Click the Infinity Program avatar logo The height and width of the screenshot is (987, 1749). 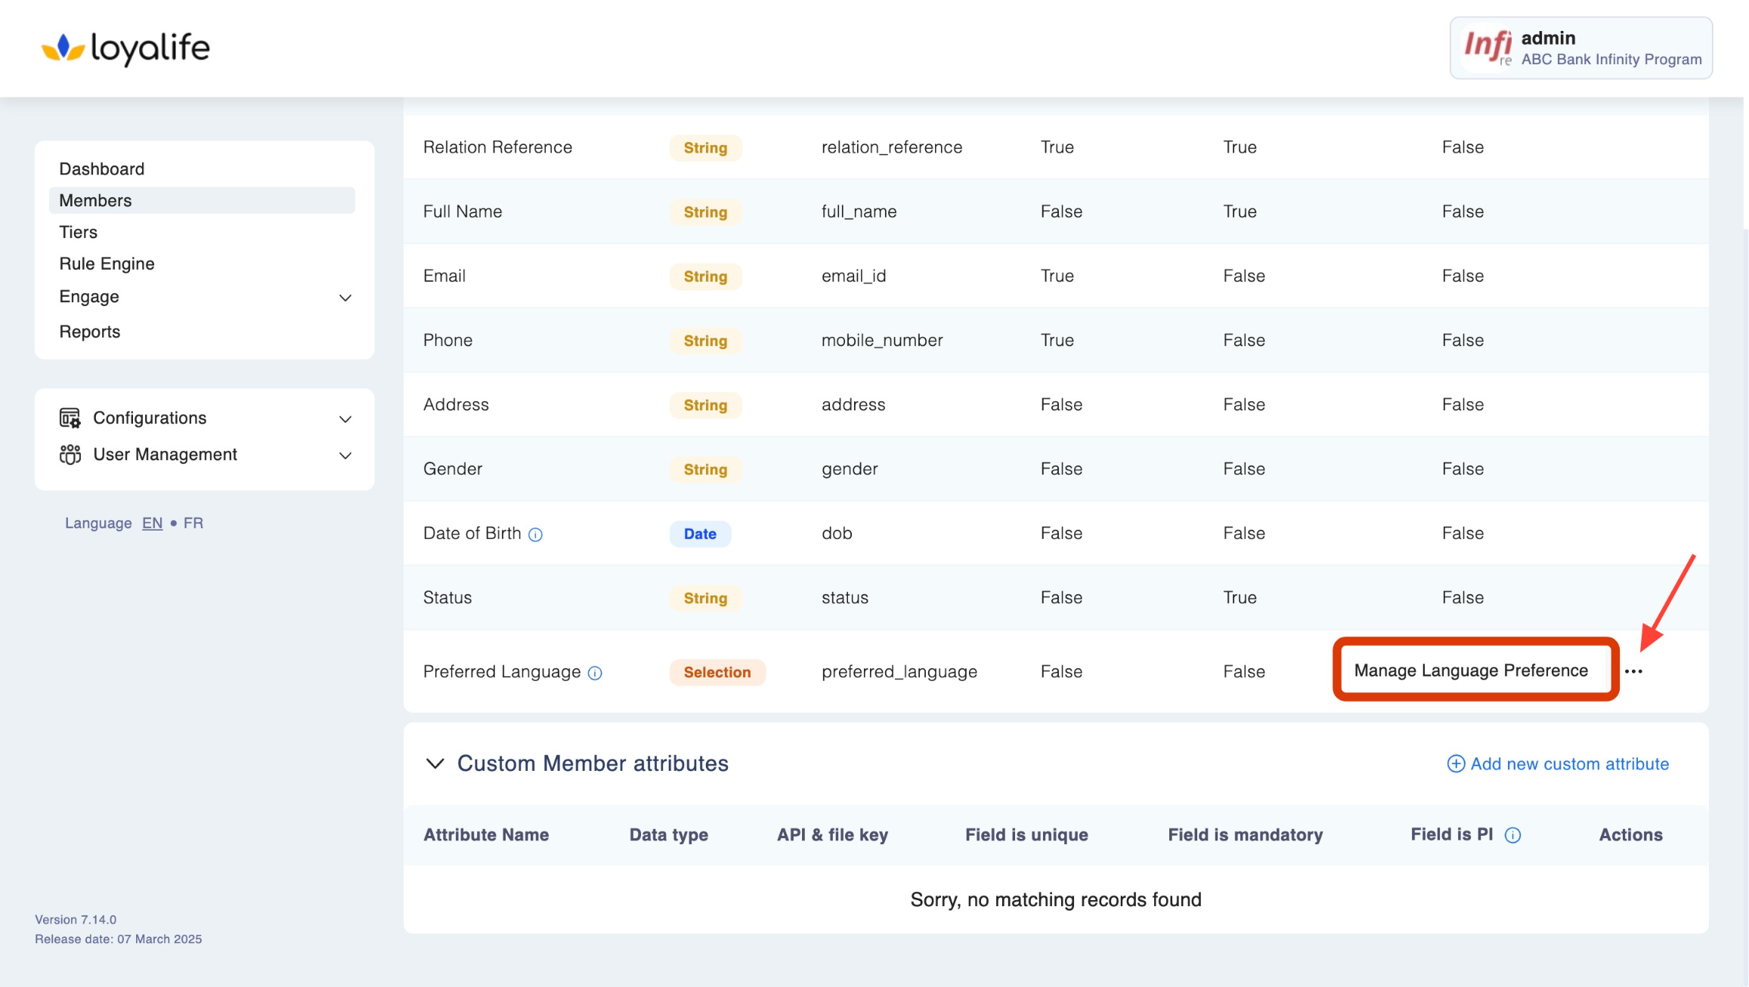click(1487, 48)
